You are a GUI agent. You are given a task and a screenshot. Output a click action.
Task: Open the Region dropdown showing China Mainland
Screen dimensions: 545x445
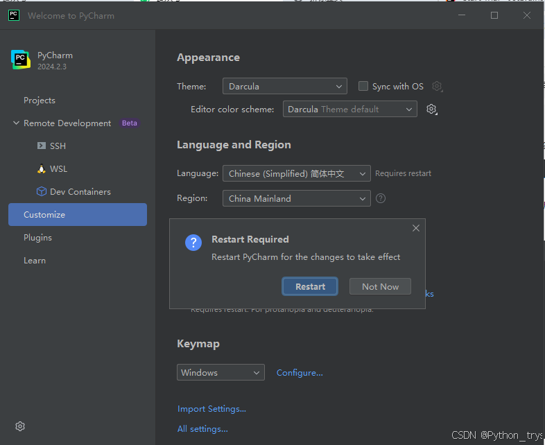(x=297, y=198)
